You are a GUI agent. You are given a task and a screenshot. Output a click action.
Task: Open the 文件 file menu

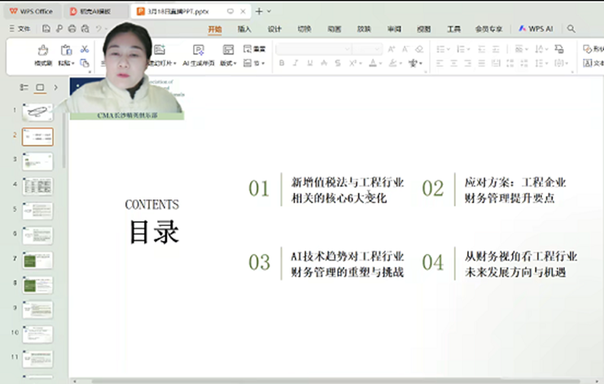point(20,28)
